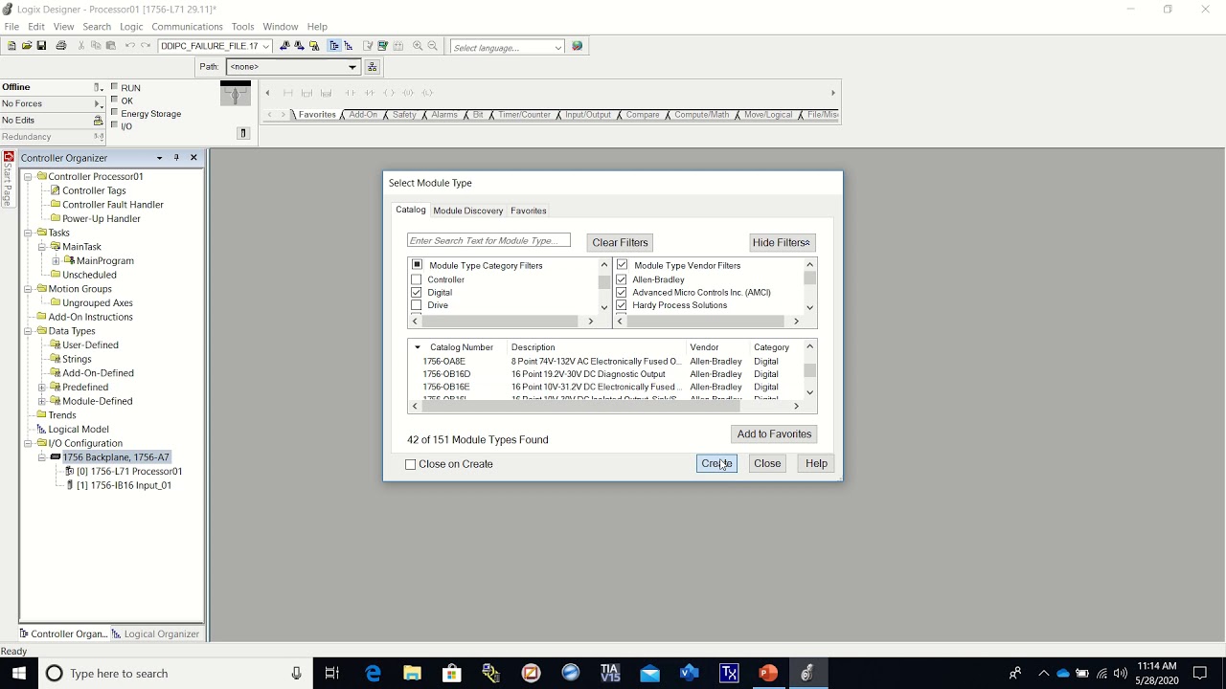The height and width of the screenshot is (689, 1226).
Task: Toggle the Controller Organizer toolbar icon
Action: 334,46
